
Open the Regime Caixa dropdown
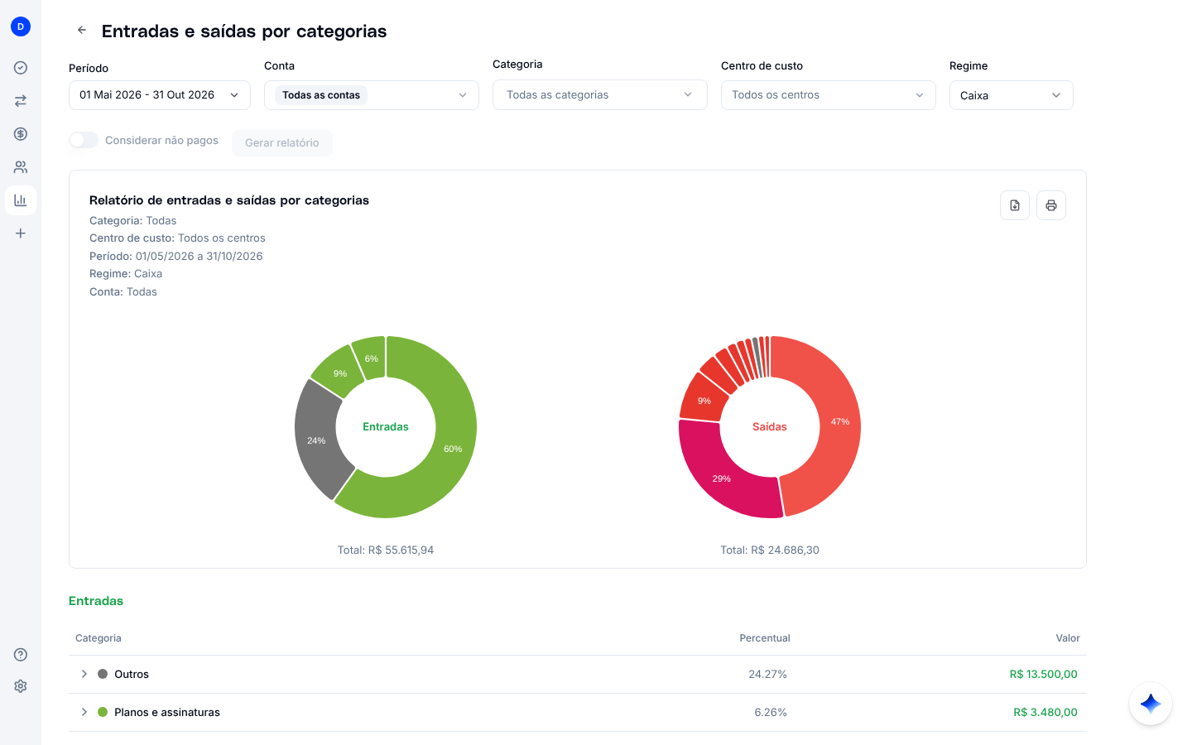point(1012,95)
